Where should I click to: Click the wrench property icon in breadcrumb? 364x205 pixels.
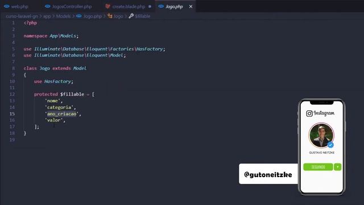click(131, 16)
